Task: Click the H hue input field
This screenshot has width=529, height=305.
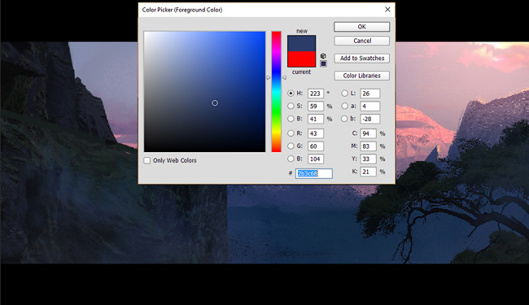Action: click(x=316, y=94)
